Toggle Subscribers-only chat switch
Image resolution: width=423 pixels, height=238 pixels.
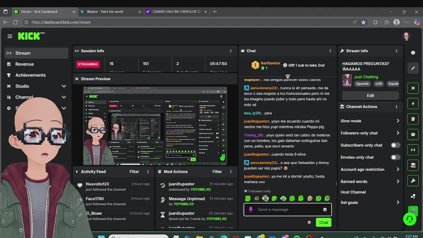(x=395, y=145)
